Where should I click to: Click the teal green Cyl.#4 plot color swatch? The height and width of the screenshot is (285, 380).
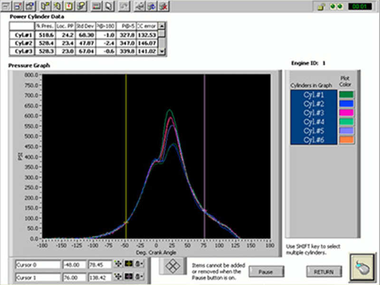pyautogui.click(x=346, y=122)
